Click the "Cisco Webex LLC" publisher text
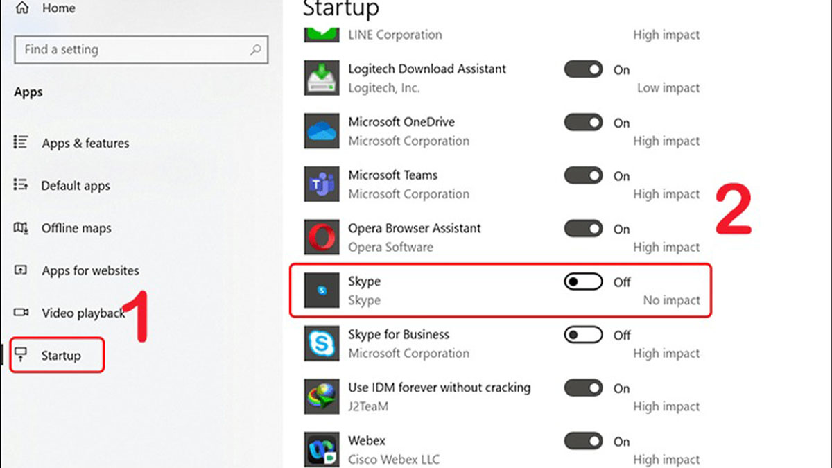 click(394, 460)
